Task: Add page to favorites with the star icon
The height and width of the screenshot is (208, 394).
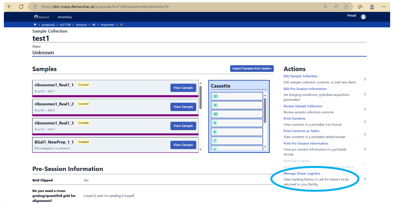Action: click(346, 7)
